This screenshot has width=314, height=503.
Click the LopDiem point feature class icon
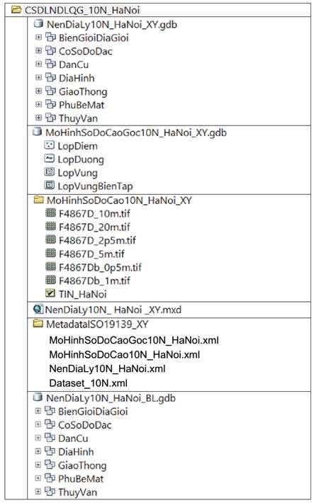click(x=49, y=145)
